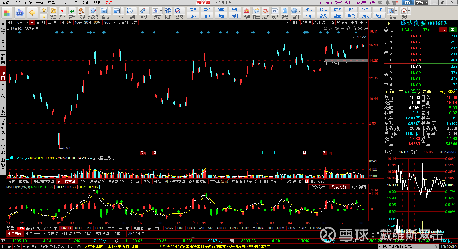Toggle the chart lock icon
The image size is (458, 250).
(x=354, y=28)
